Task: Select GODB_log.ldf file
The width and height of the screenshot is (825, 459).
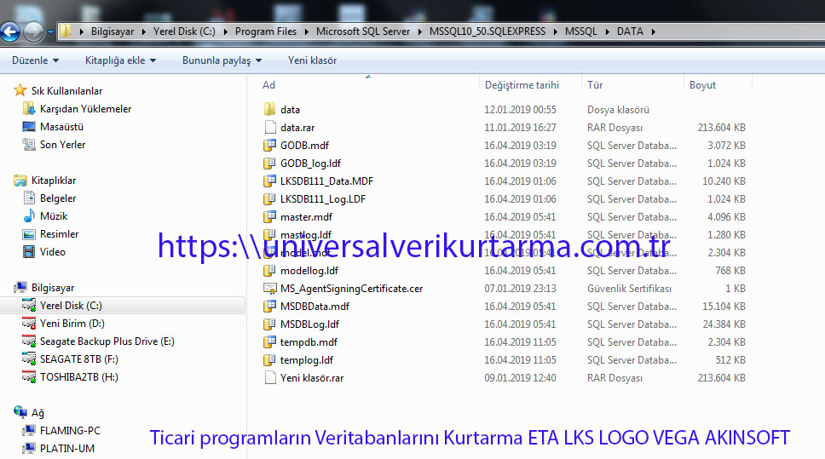Action: pos(310,164)
